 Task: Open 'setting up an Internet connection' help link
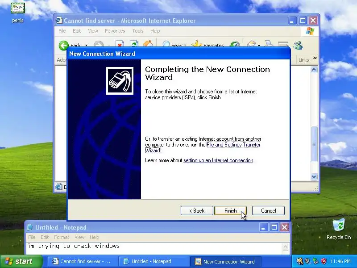pyautogui.click(x=218, y=160)
